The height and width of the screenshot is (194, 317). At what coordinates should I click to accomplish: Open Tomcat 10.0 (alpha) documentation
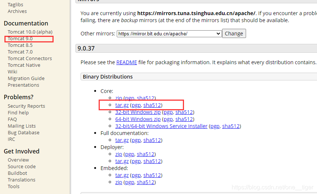click(x=30, y=32)
